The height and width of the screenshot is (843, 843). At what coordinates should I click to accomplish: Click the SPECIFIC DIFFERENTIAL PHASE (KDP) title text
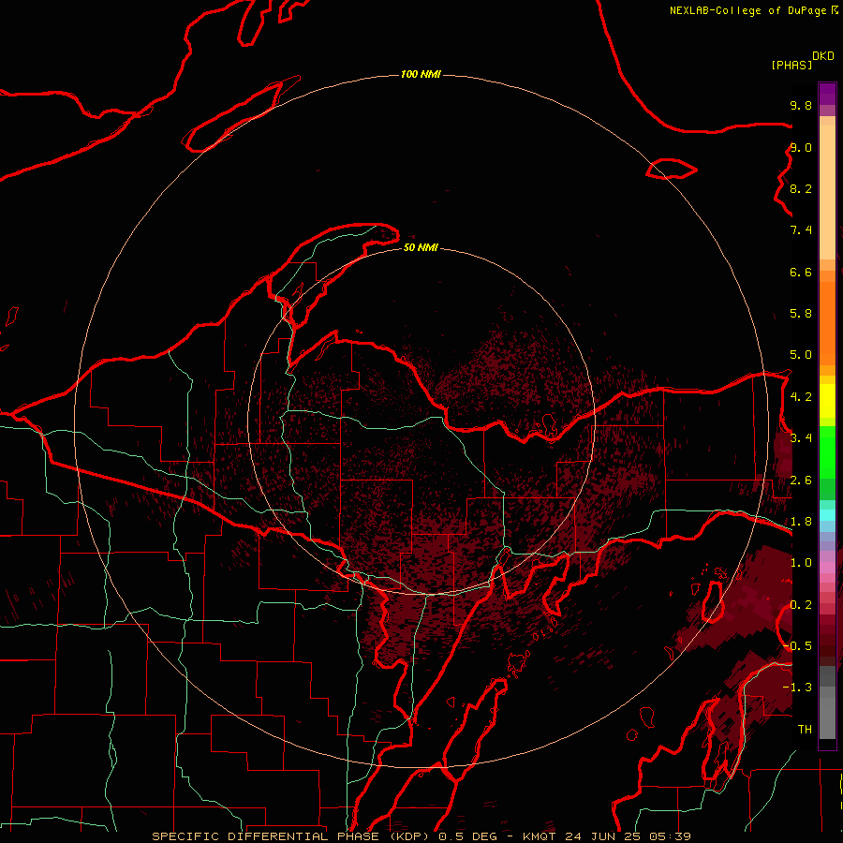pos(290,836)
